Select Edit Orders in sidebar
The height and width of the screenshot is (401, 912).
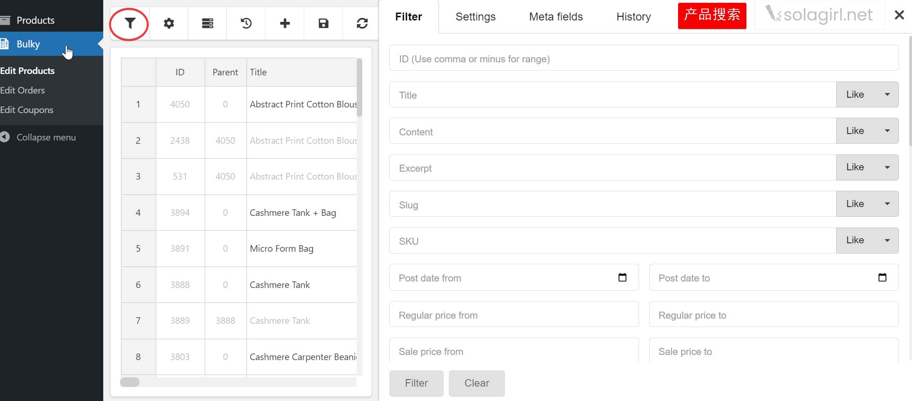point(22,90)
